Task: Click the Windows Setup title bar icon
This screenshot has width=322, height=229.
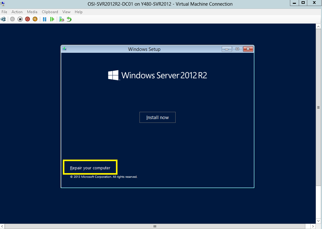Action: point(64,49)
